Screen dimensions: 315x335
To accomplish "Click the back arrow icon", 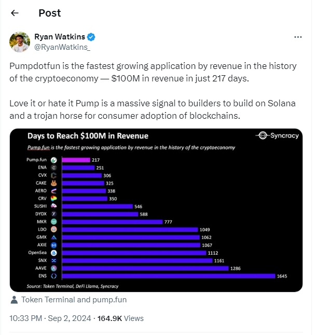I will 15,13.
